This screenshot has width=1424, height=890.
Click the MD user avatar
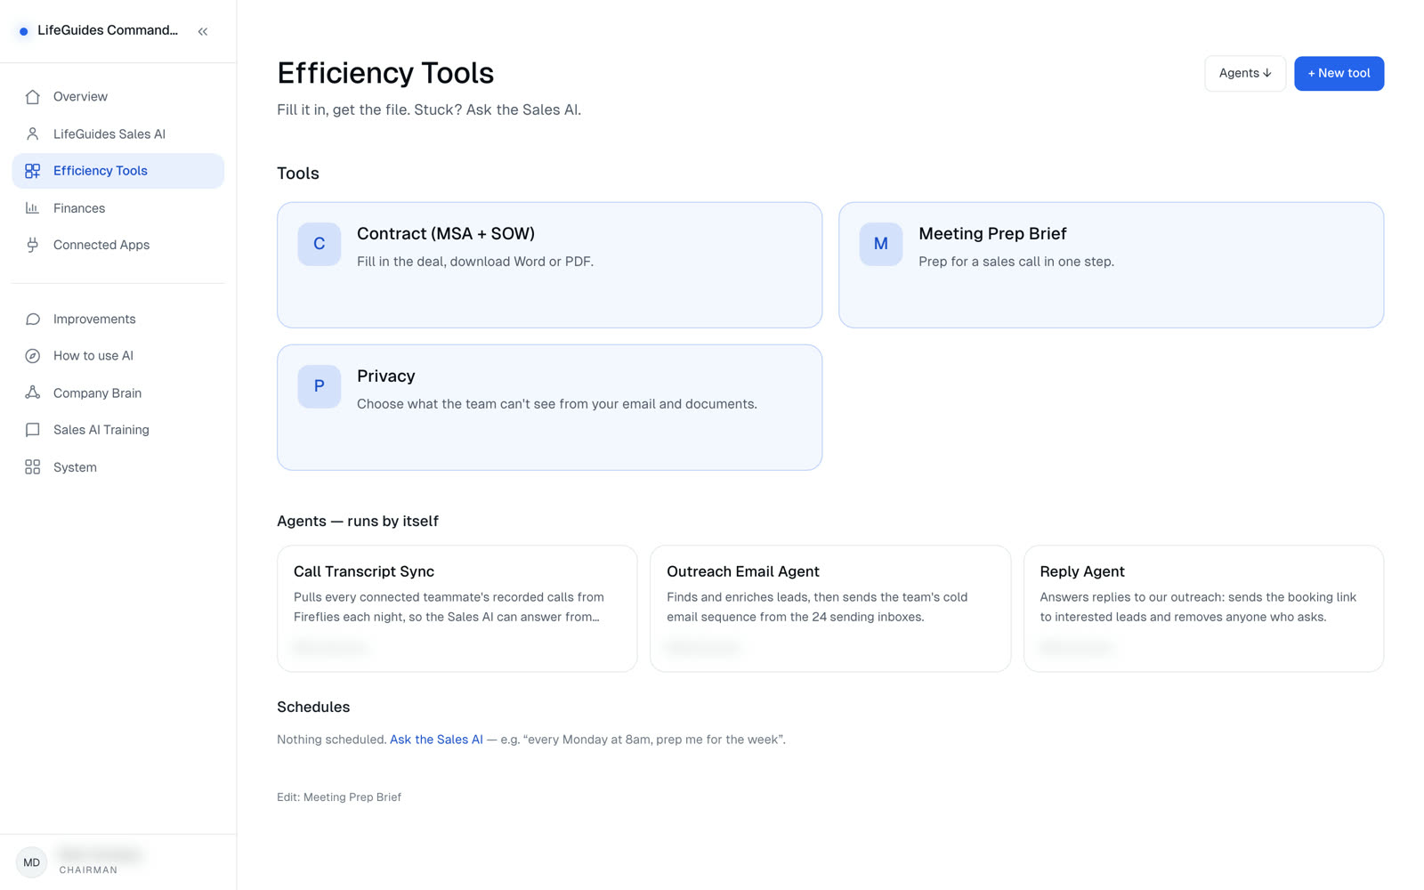[32, 862]
